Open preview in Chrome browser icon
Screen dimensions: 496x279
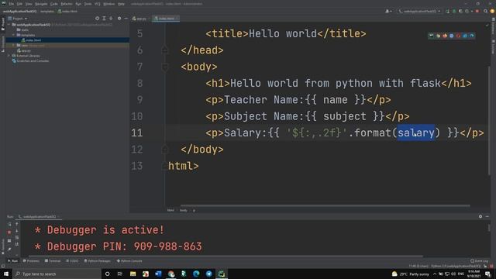pos(439,36)
